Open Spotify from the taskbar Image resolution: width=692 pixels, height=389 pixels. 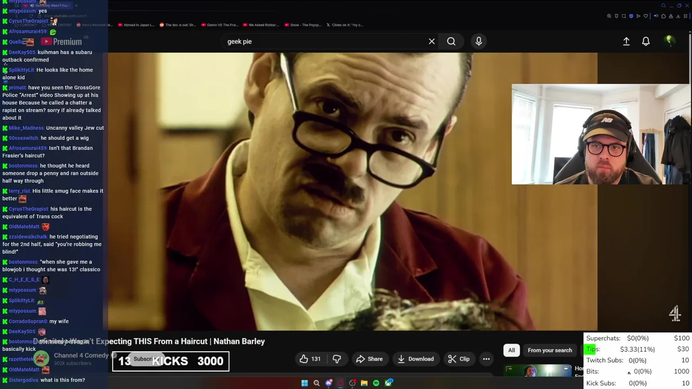[376, 383]
